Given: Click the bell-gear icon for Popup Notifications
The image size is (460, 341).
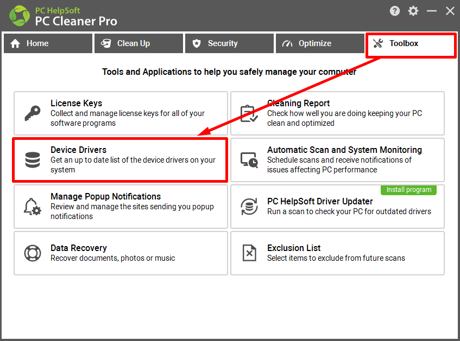Looking at the screenshot, I should (32, 207).
